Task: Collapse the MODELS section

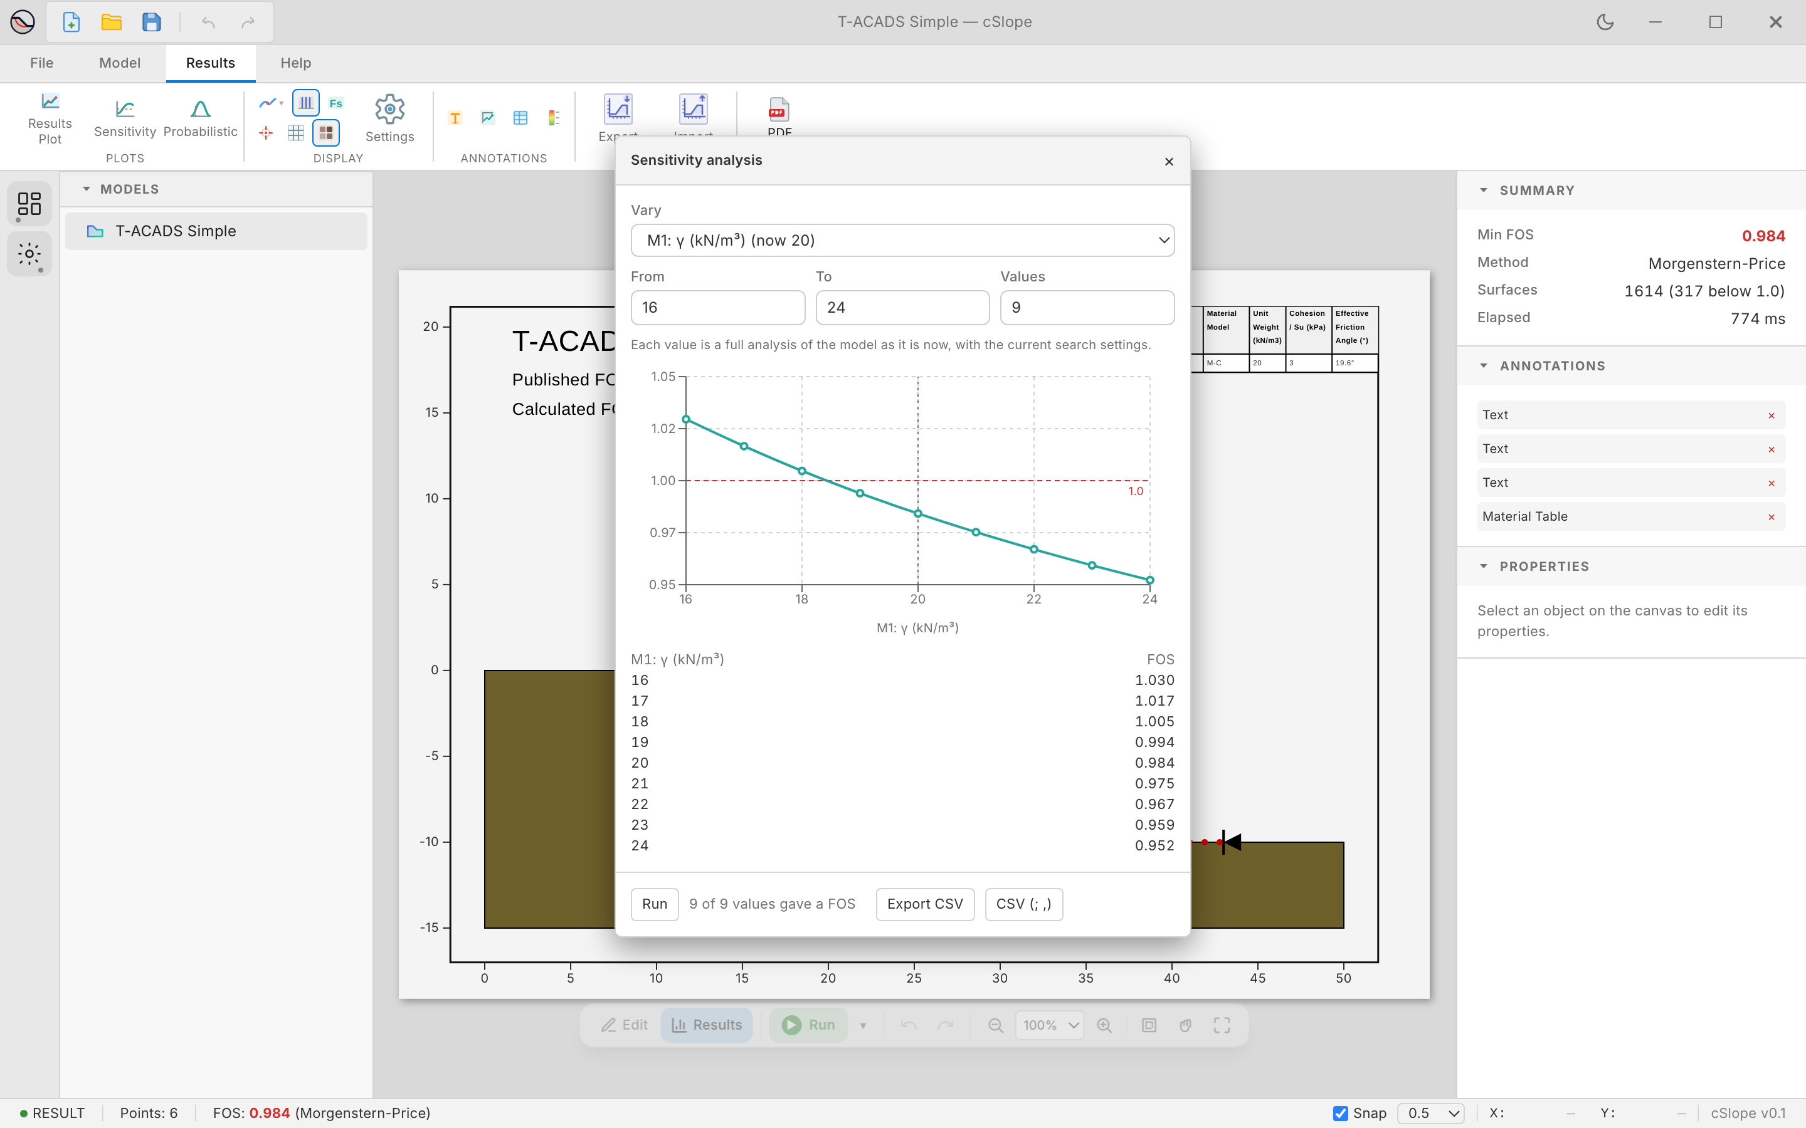Action: [87, 189]
